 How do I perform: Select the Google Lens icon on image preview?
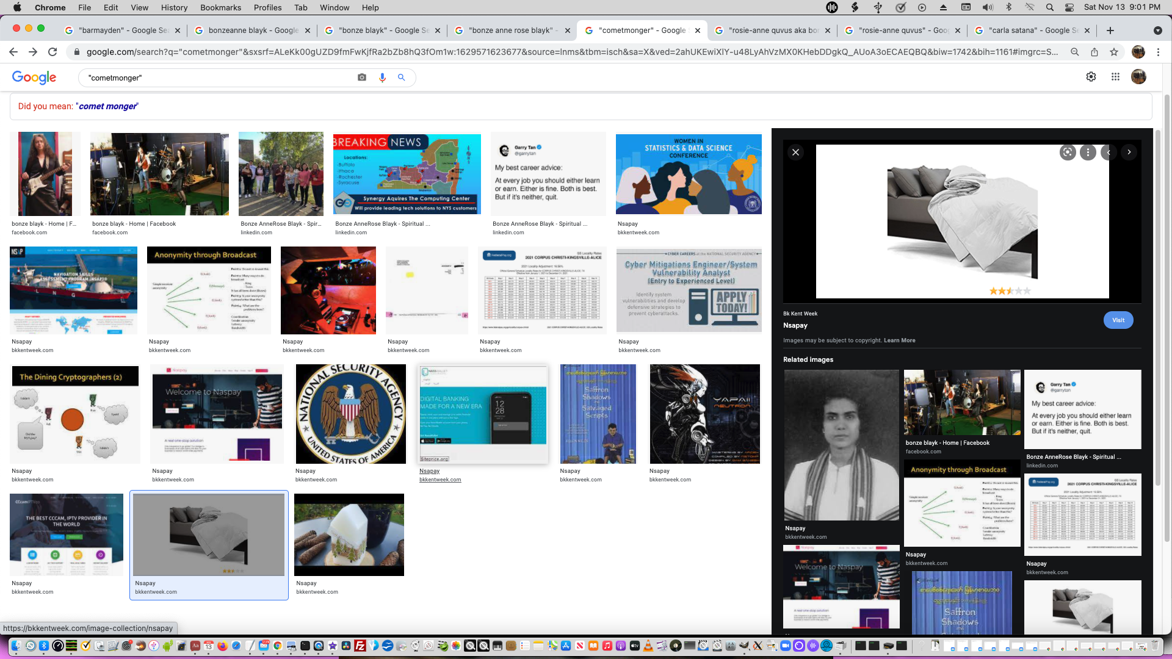1068,152
